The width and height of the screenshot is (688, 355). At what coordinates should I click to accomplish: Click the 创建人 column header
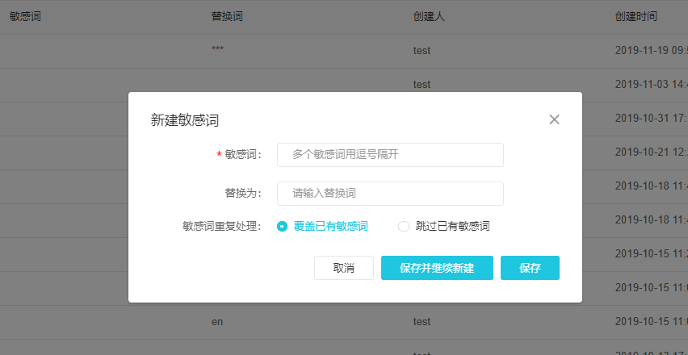429,16
